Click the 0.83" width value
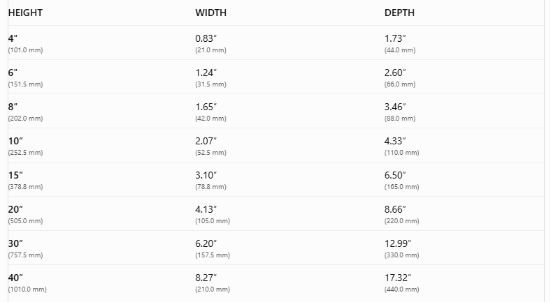The image size is (551, 302). (206, 38)
